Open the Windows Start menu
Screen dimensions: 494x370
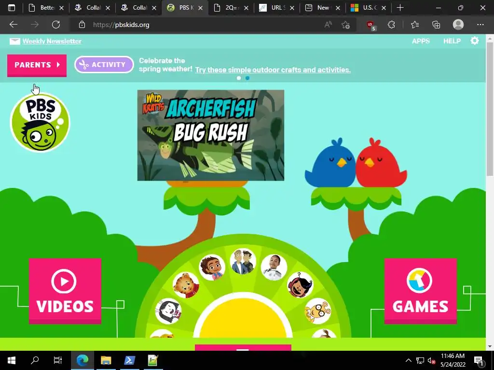click(x=12, y=360)
